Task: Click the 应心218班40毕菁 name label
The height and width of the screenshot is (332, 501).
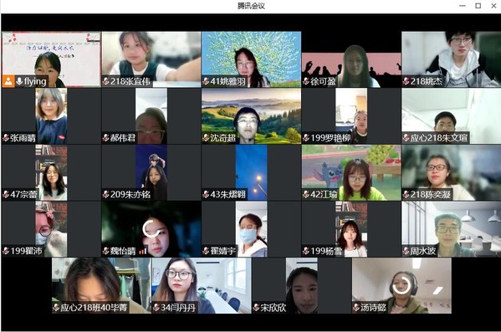Action: click(x=94, y=308)
